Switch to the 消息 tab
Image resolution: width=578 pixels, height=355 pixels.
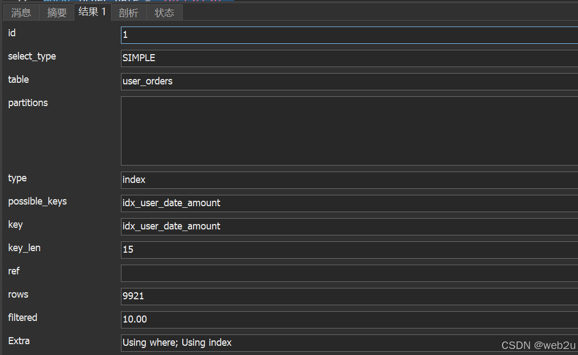pos(21,13)
